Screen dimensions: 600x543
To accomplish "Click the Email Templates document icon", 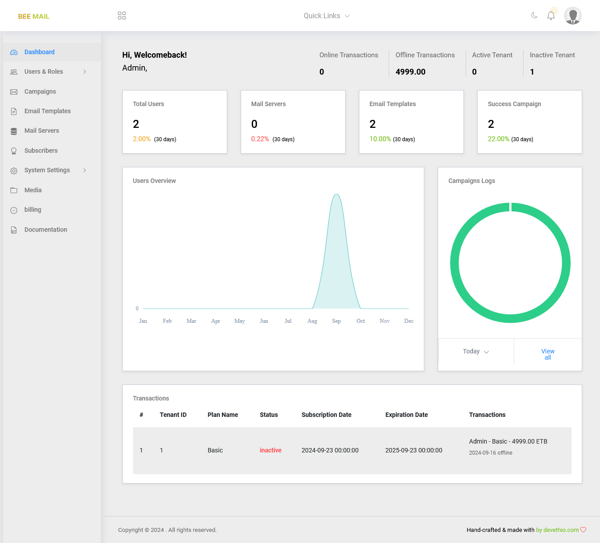I will (14, 111).
